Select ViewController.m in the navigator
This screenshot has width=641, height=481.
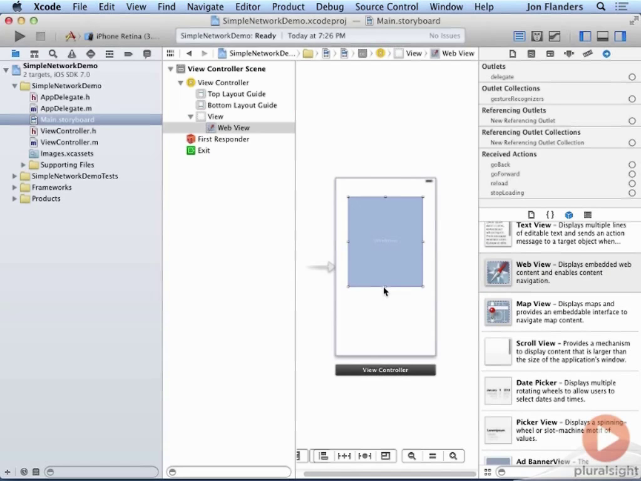point(69,142)
